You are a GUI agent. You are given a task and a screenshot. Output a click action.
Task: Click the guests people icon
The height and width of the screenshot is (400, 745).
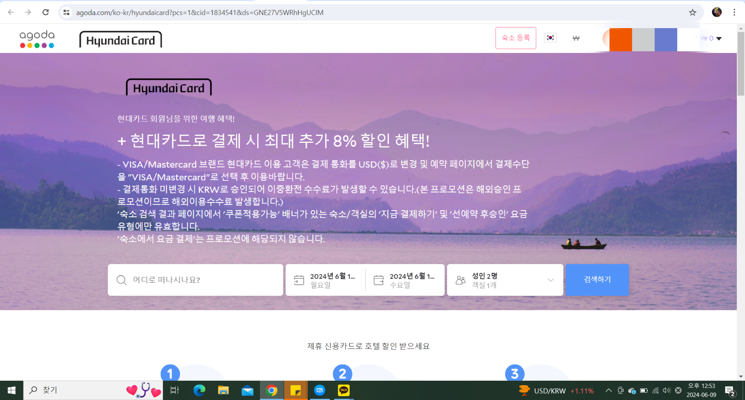(x=461, y=280)
